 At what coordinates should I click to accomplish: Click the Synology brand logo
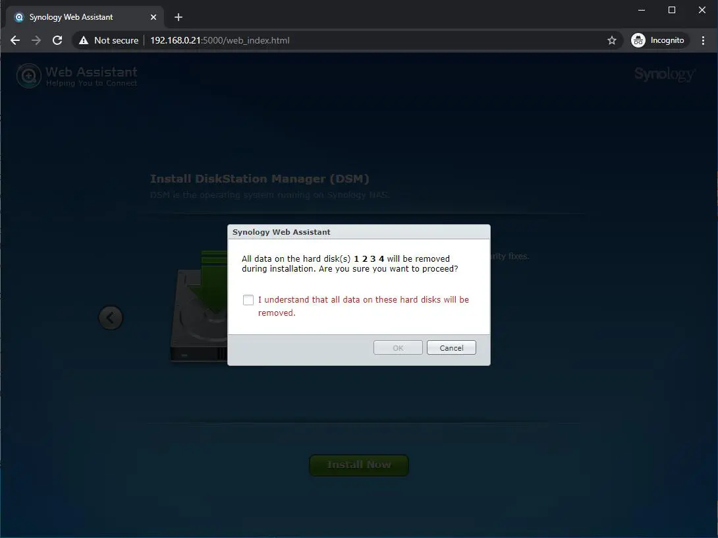point(665,75)
